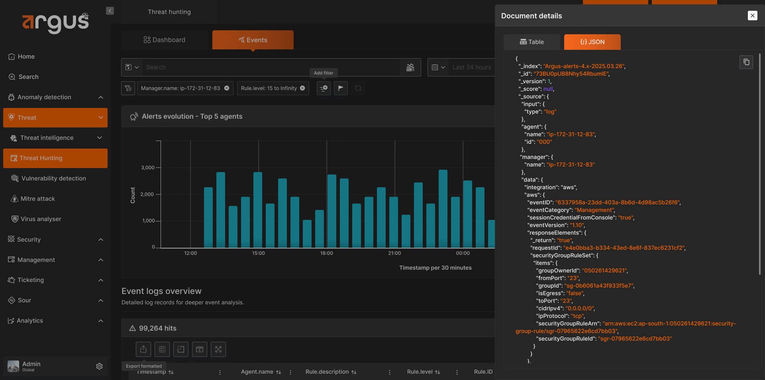Viewport: 765px width, 380px height.
Task: Click the Export formatted icon button
Action: pos(143,349)
